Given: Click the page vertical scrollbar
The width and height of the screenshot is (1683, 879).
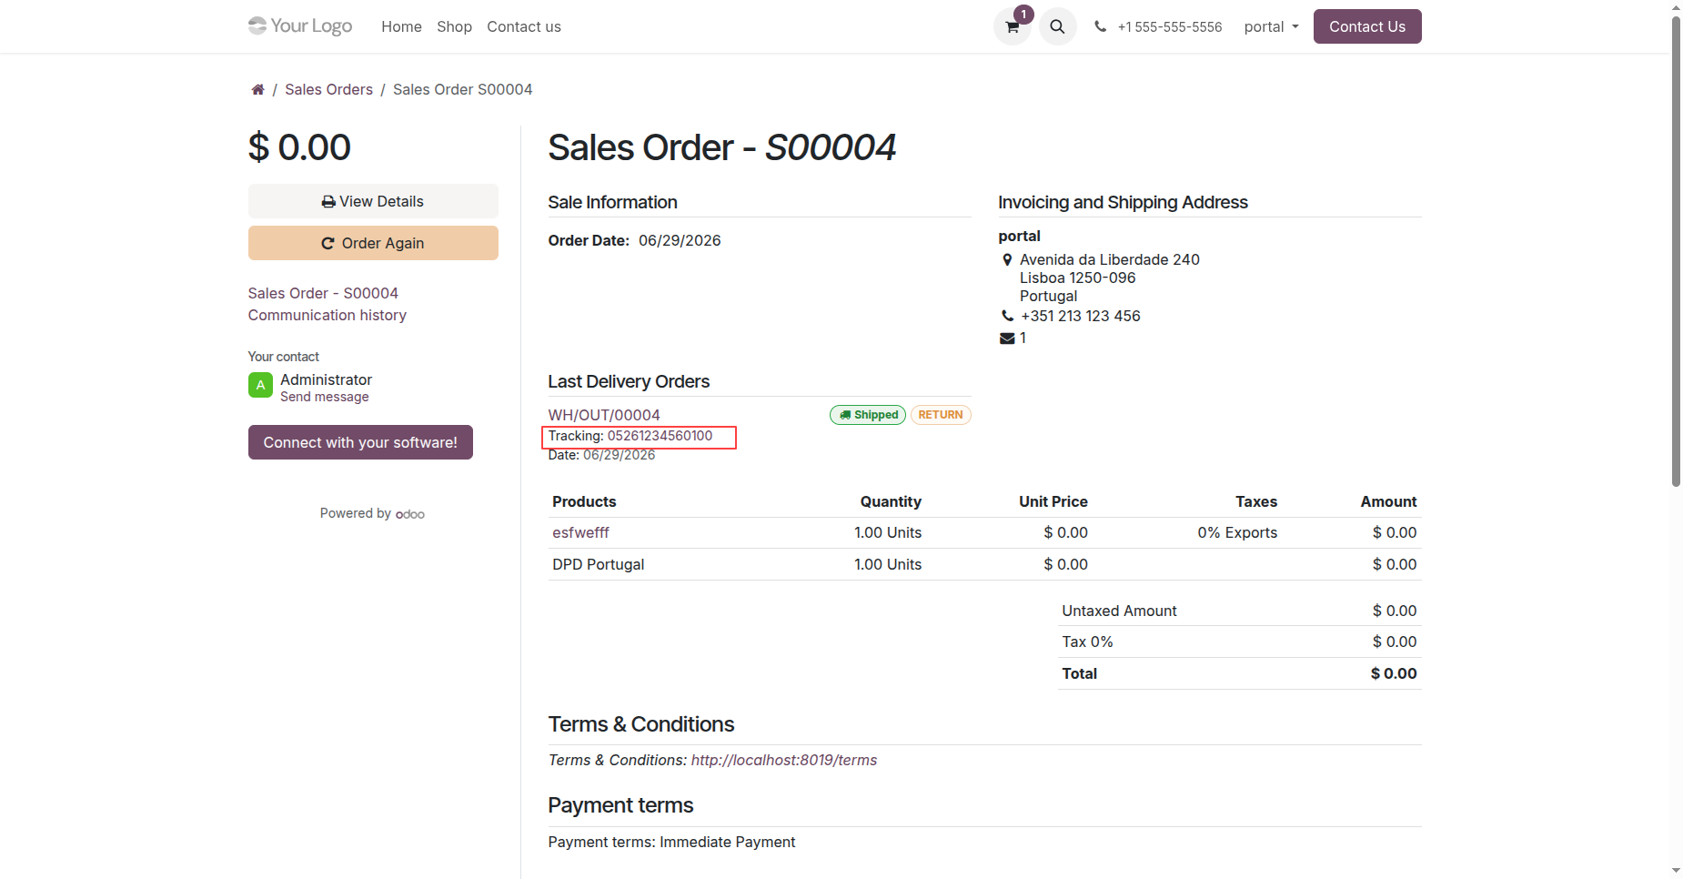Looking at the screenshot, I should point(1676,251).
